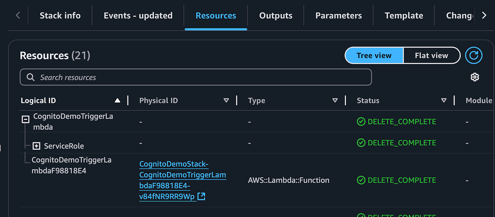Image resolution: width=495 pixels, height=217 pixels.
Task: Switch to the Outputs tab
Action: click(276, 15)
